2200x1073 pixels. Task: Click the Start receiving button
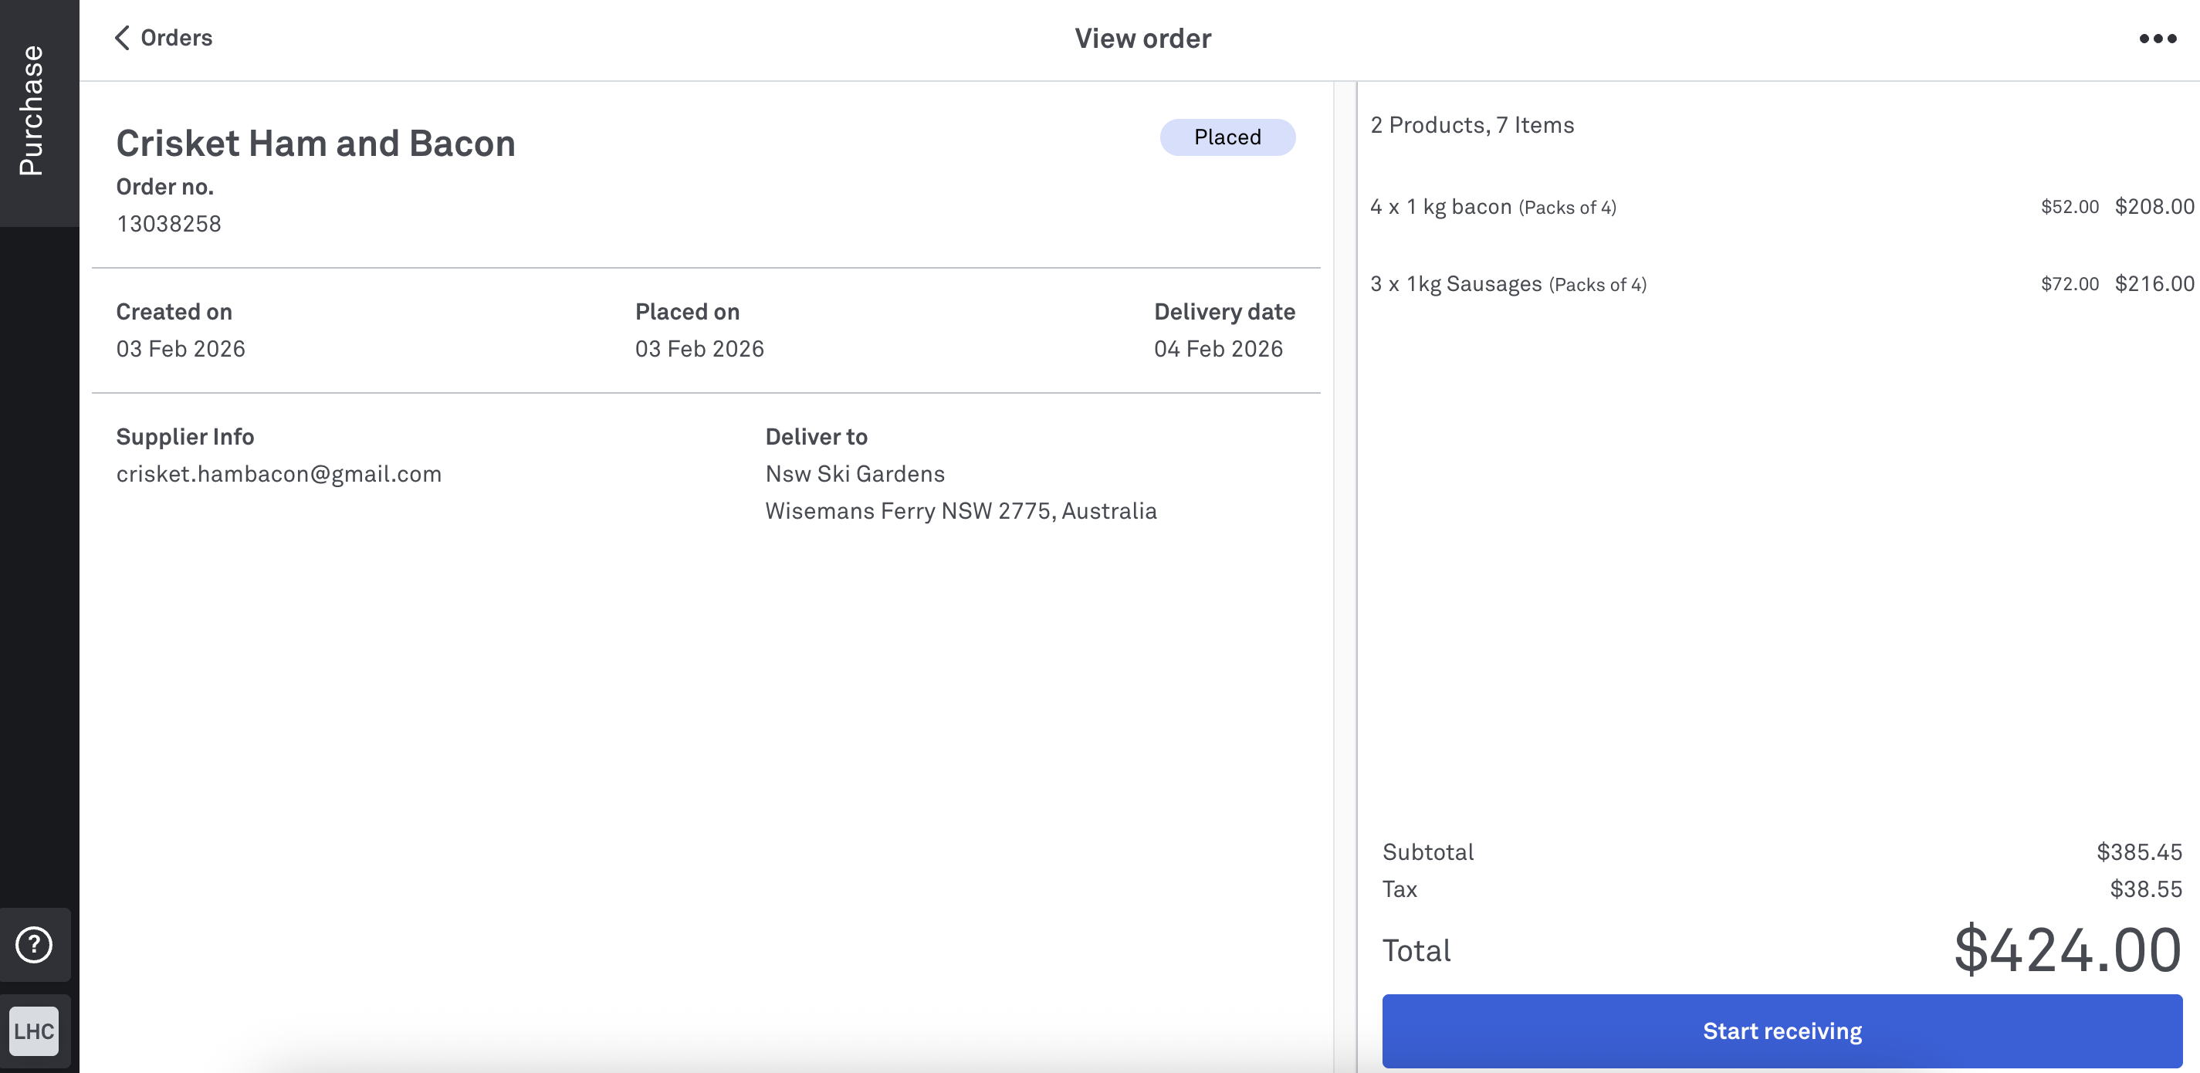(x=1782, y=1031)
